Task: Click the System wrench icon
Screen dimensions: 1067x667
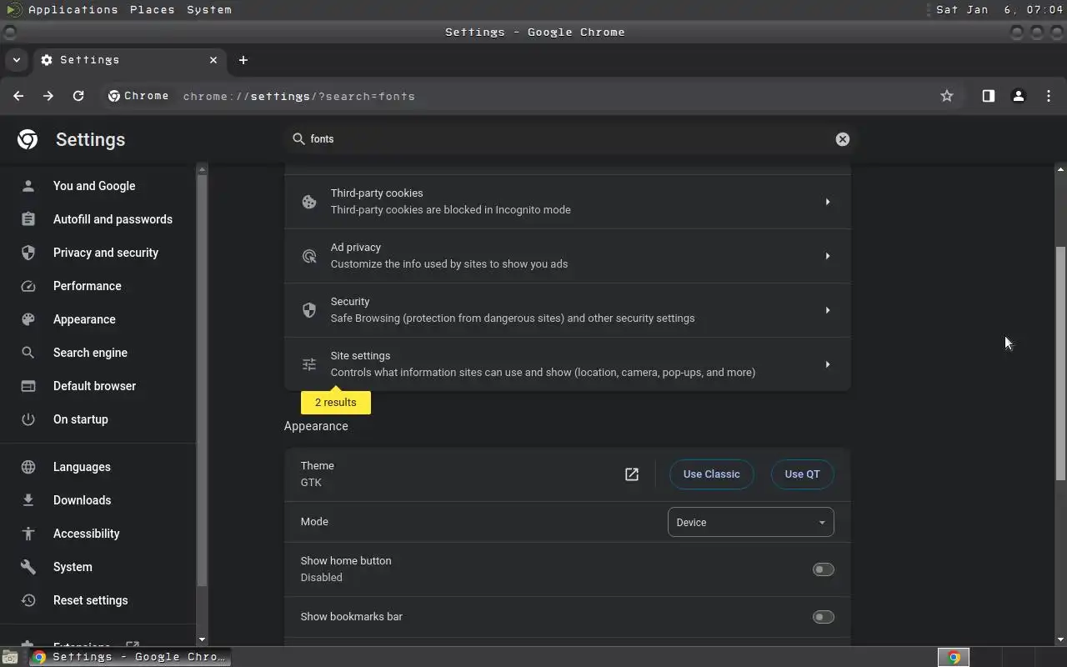Action: point(28,567)
